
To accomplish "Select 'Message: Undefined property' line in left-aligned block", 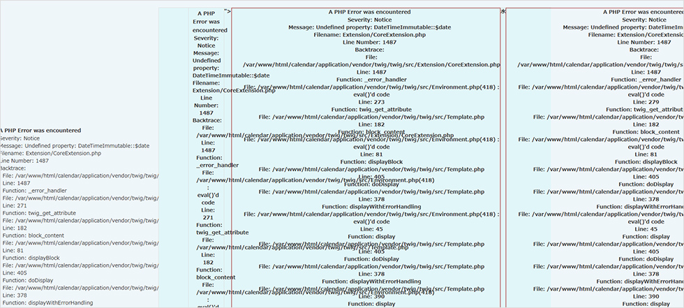I will [75, 146].
